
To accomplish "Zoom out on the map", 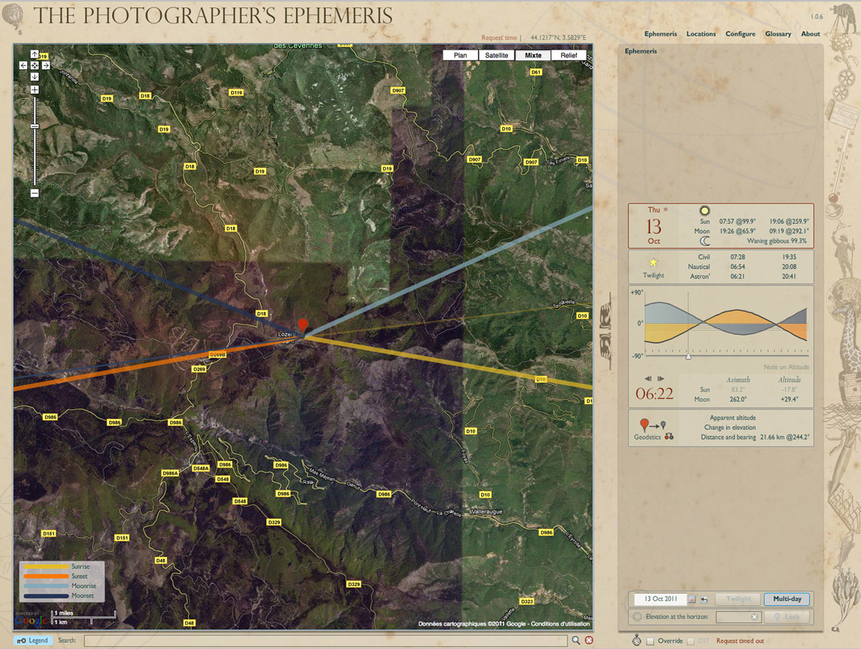I will coord(34,193).
